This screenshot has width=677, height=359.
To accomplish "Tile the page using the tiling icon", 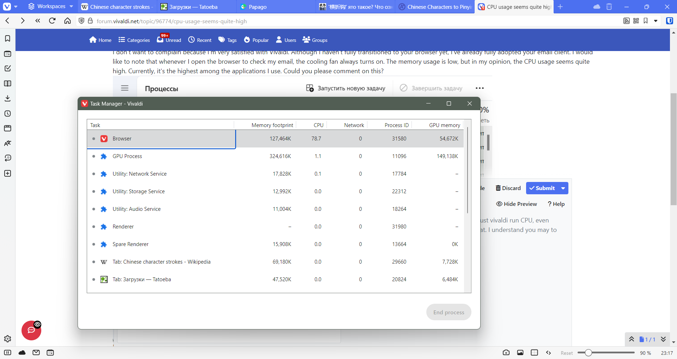I will point(534,353).
